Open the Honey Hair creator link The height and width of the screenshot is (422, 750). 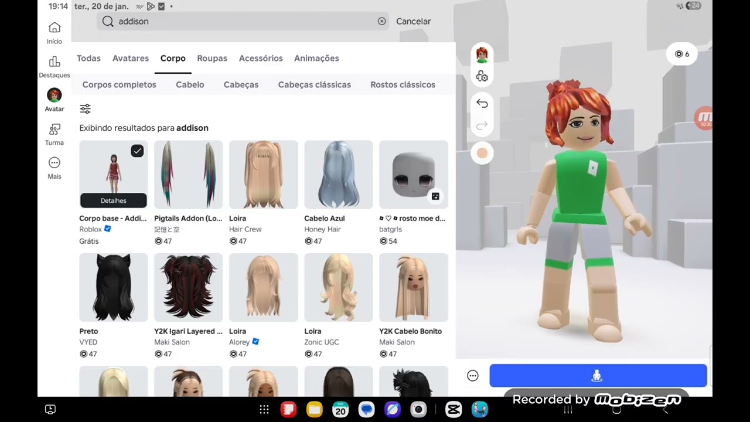(x=322, y=229)
